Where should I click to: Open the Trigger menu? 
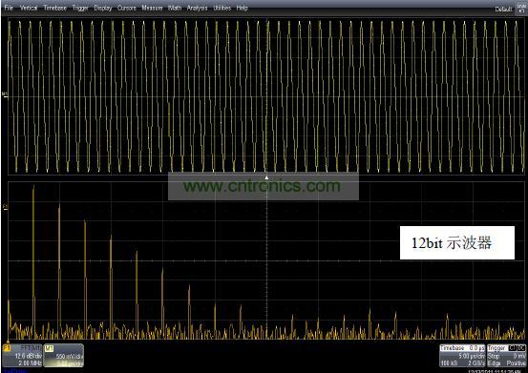80,8
